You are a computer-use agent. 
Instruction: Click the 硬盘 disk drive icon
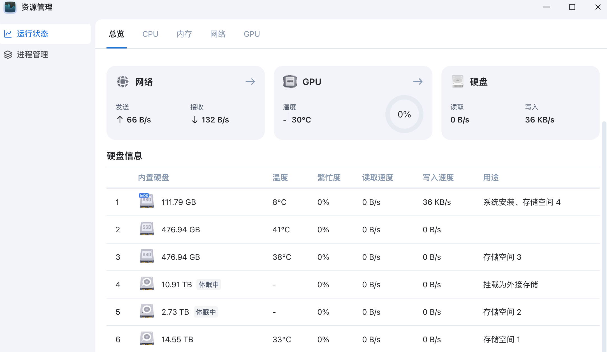pos(458,82)
